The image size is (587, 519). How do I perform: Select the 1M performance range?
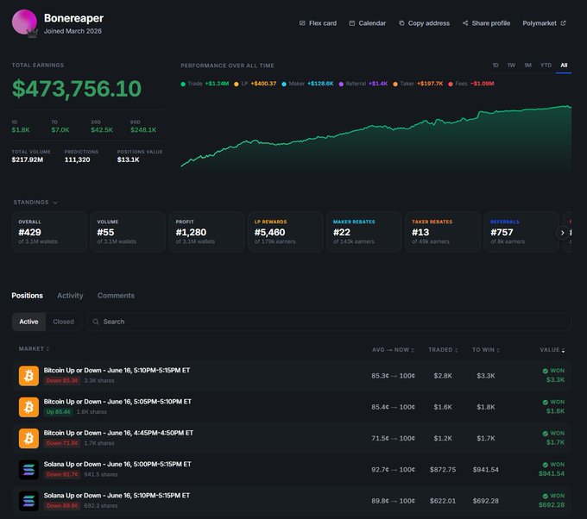tap(527, 65)
